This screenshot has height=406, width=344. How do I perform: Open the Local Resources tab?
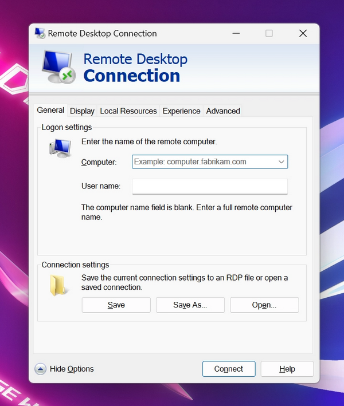[128, 111]
